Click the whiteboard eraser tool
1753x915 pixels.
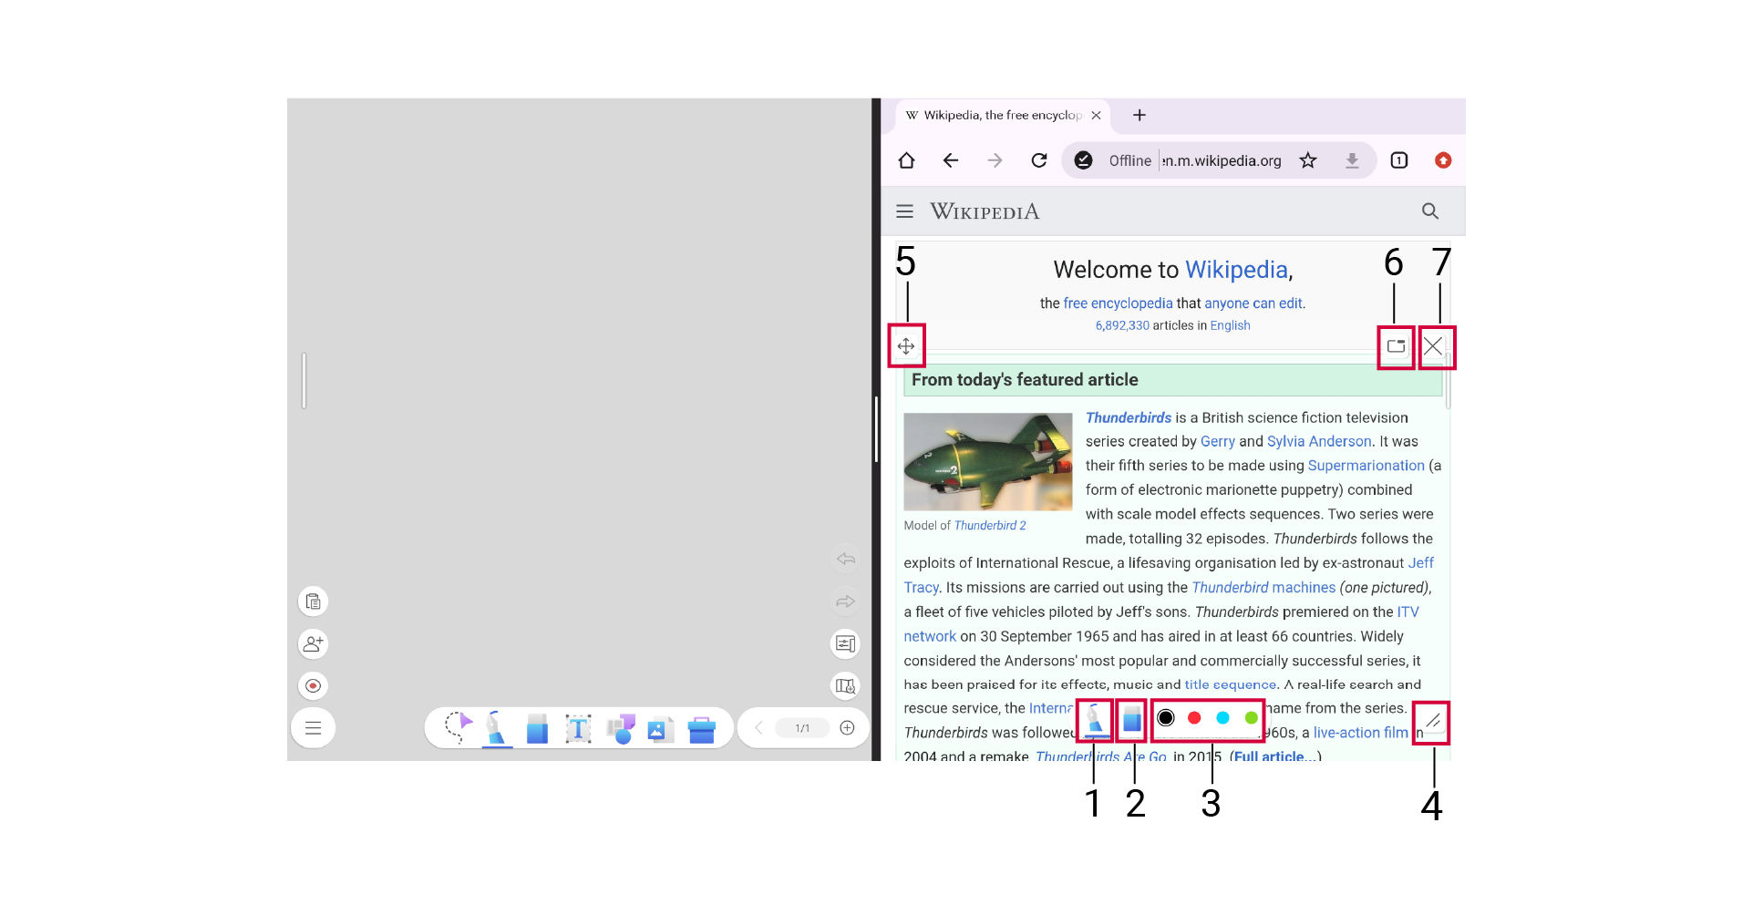click(x=537, y=728)
